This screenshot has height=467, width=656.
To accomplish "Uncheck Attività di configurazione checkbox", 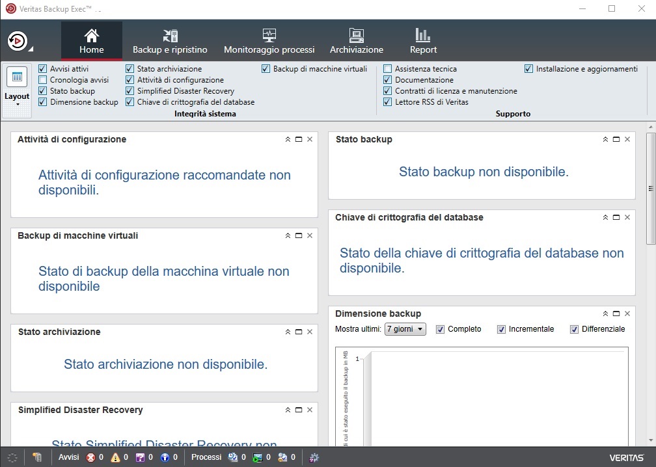I will click(x=130, y=80).
